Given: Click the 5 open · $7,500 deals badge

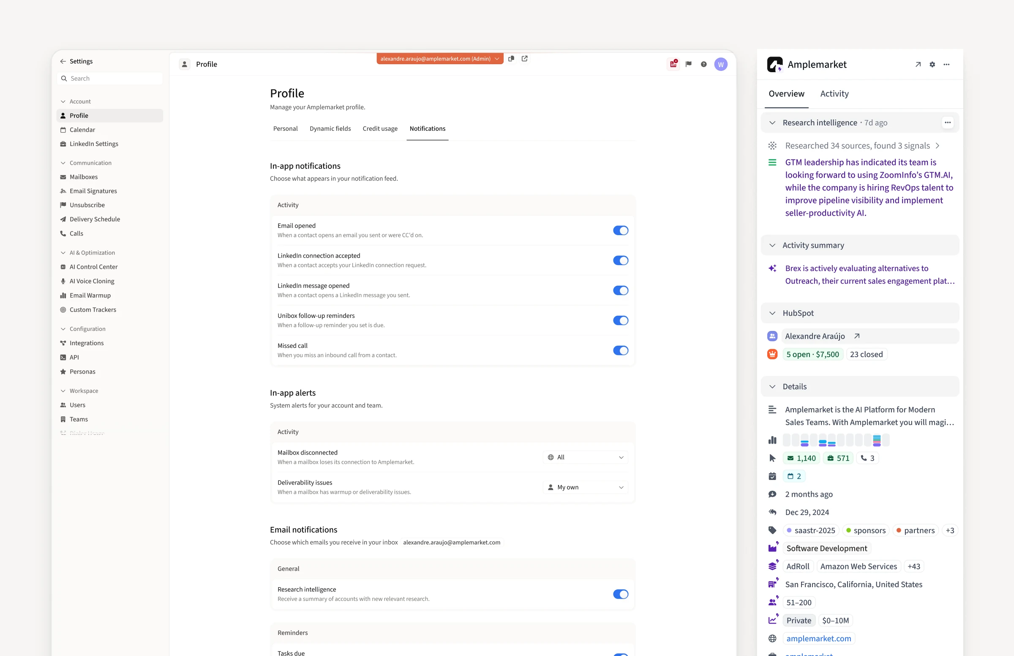Looking at the screenshot, I should (x=812, y=354).
